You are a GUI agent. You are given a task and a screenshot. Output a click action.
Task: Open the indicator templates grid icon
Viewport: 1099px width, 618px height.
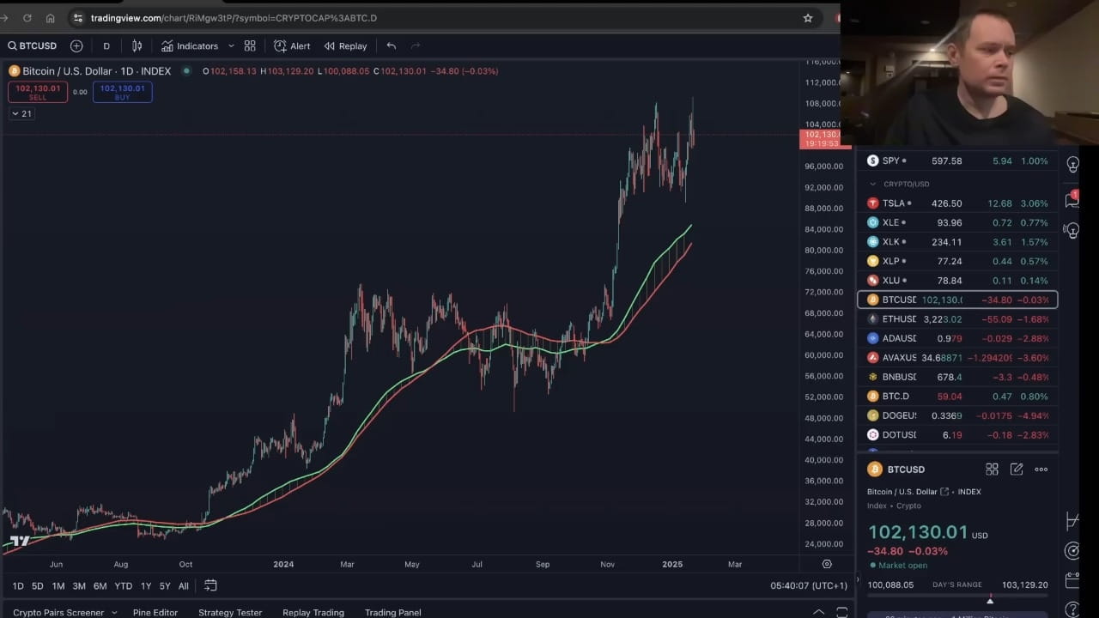coord(249,45)
